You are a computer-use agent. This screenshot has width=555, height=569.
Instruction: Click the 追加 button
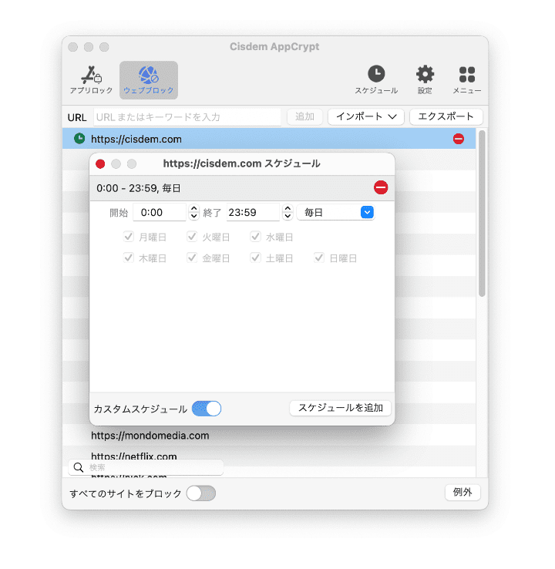tap(304, 117)
